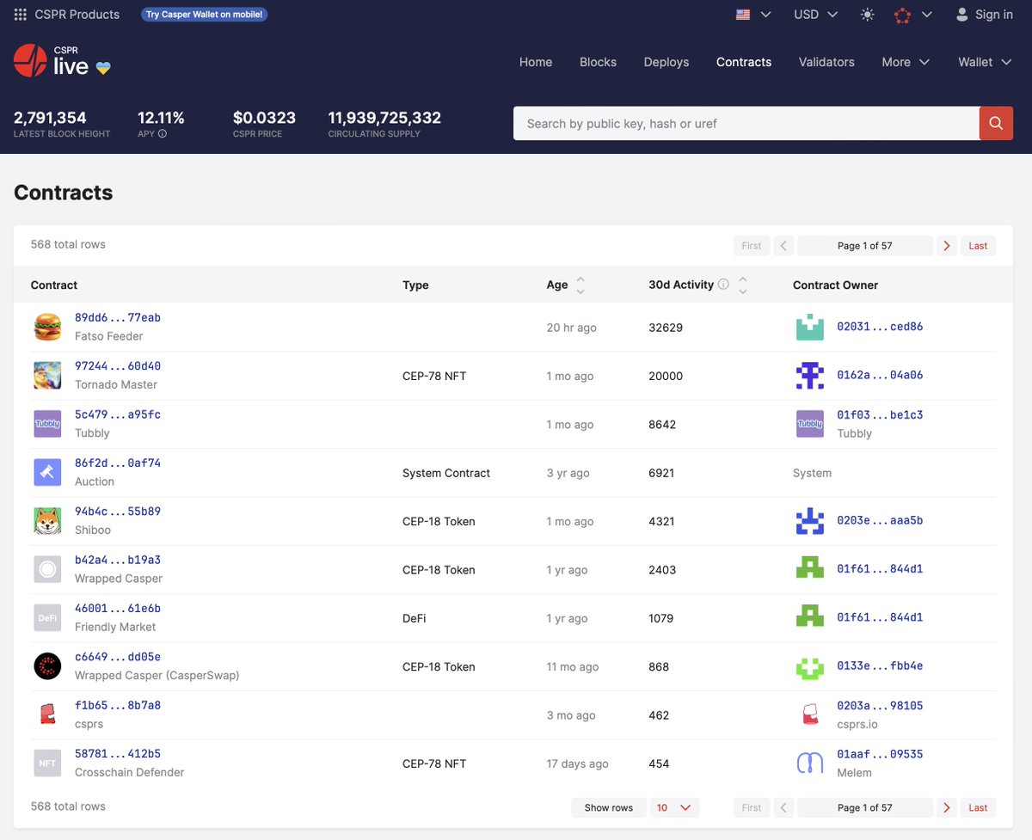Click the Auction gavel icon
The height and width of the screenshot is (840, 1032).
(47, 472)
